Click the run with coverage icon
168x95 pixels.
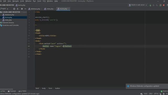click(157, 5)
